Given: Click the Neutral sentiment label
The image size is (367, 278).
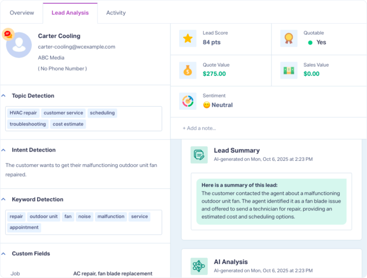Looking at the screenshot, I should pos(222,105).
